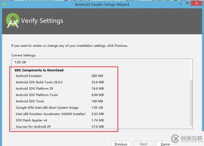Click the 52.6 MB size value

tap(98, 82)
